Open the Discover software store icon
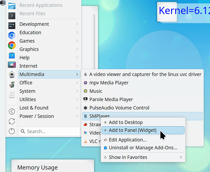210x172 pixels. pyautogui.click(x=12, y=55)
